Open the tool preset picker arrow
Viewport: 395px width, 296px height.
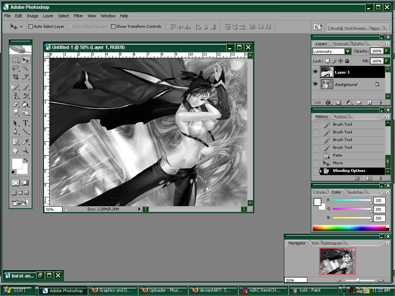[x=21, y=27]
